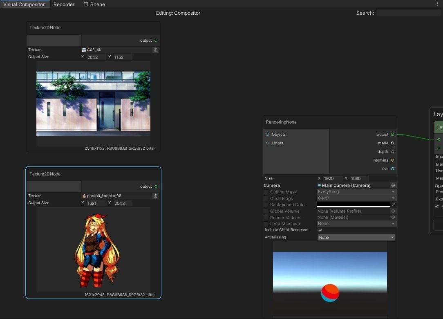Click the 'Camera' property label
This screenshot has height=319, width=443.
[271, 185]
